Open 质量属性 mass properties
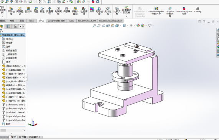 point(49,11)
